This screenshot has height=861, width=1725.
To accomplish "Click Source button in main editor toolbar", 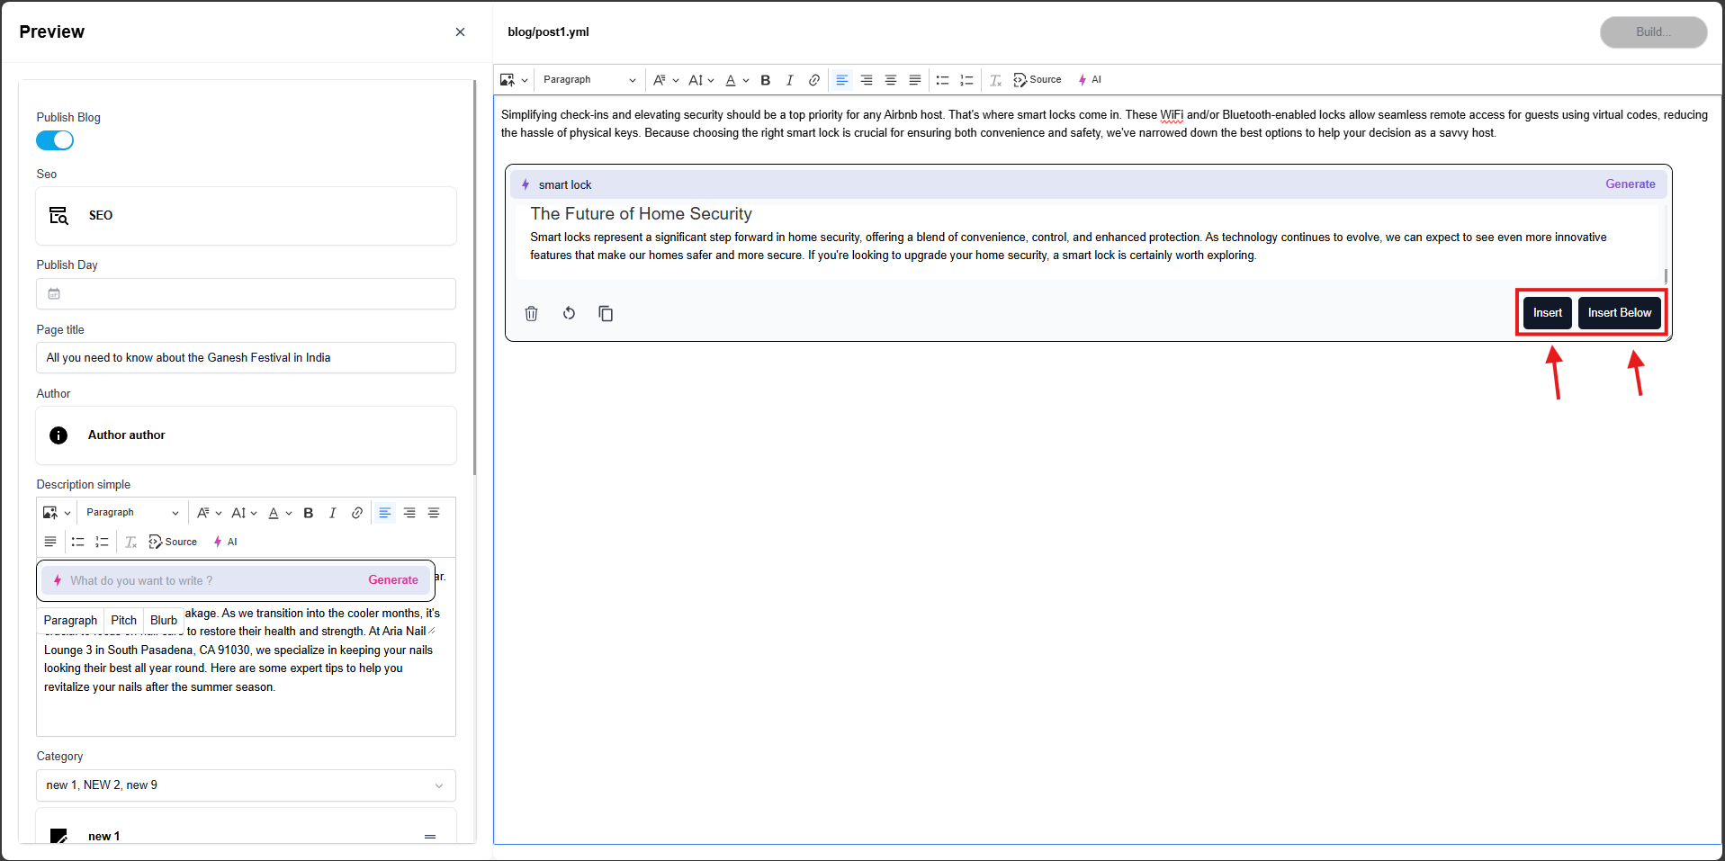I will tap(1038, 80).
